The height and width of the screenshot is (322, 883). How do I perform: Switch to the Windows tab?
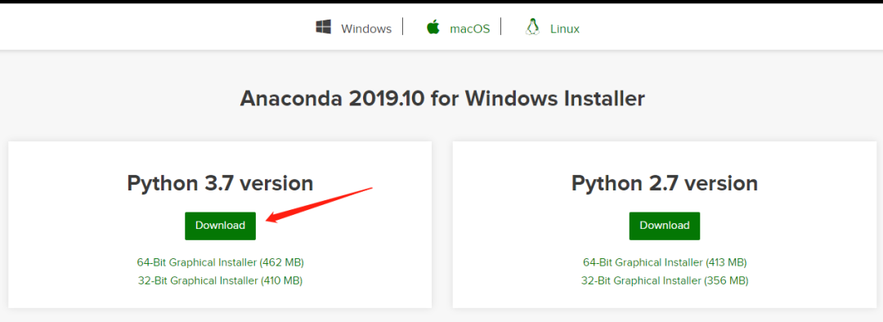coord(366,29)
